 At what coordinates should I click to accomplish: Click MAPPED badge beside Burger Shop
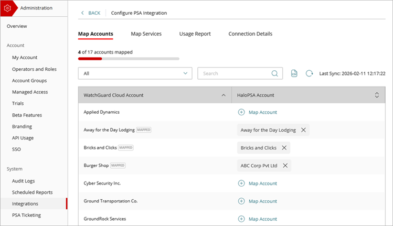(118, 165)
